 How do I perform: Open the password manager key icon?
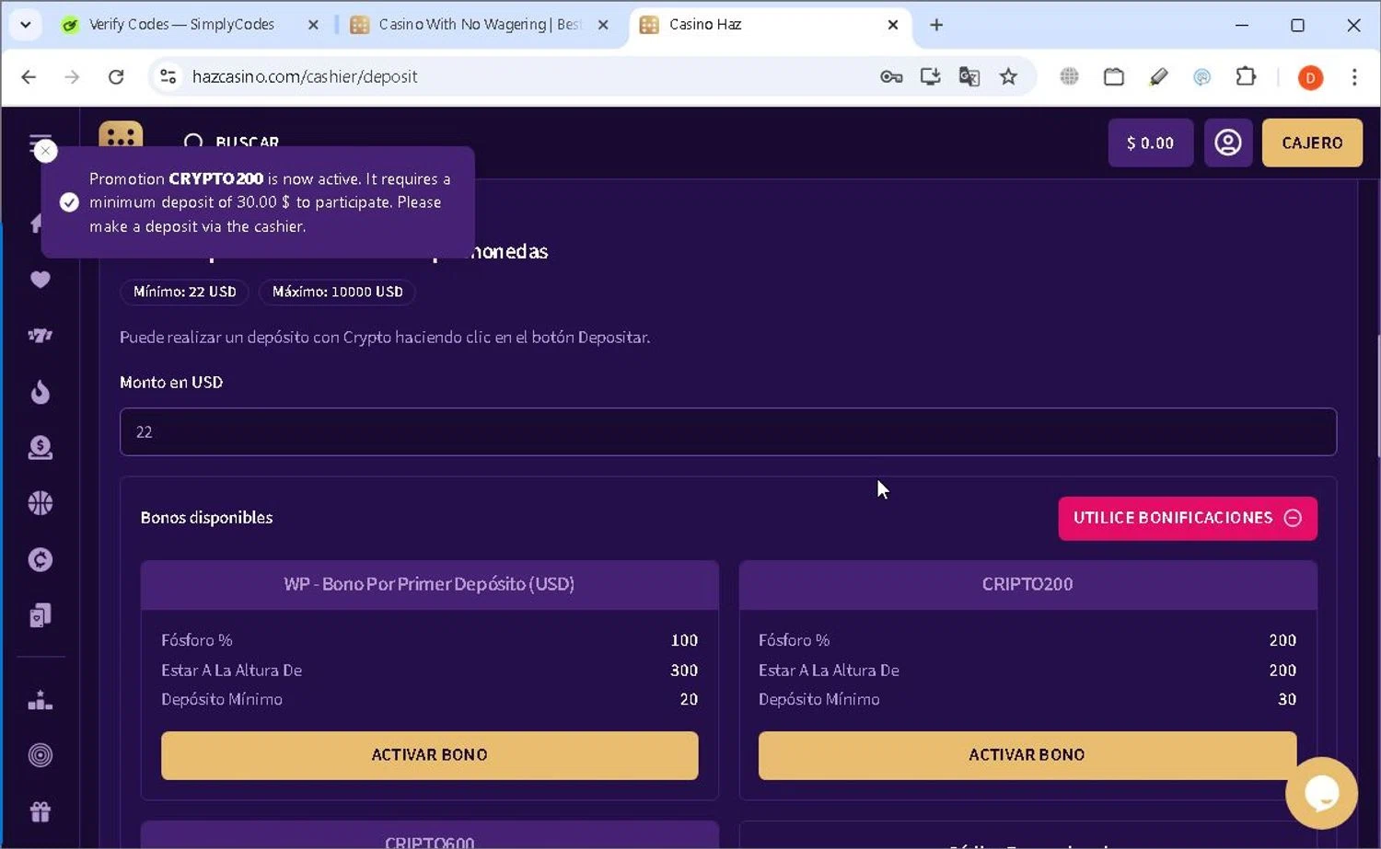(x=891, y=76)
